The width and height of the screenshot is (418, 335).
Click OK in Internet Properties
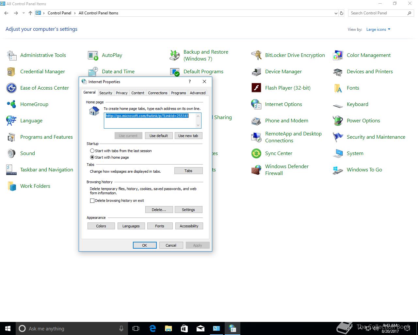pyautogui.click(x=145, y=245)
